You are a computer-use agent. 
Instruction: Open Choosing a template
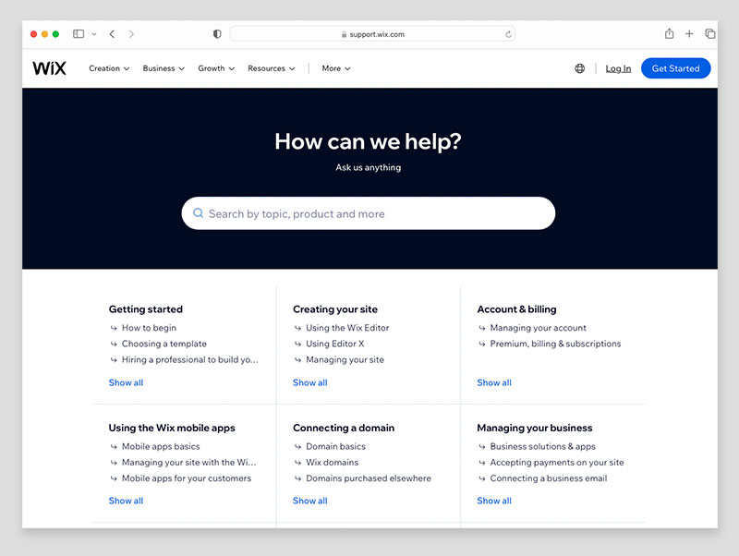[x=164, y=344]
